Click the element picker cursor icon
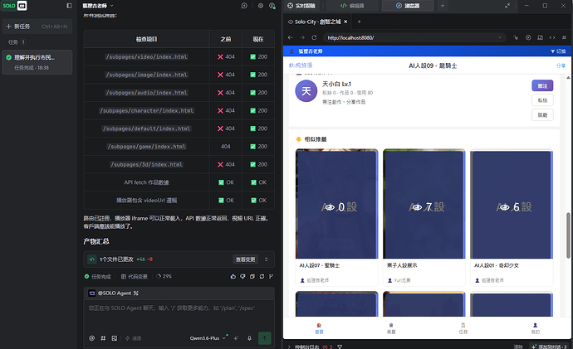 [516, 37]
